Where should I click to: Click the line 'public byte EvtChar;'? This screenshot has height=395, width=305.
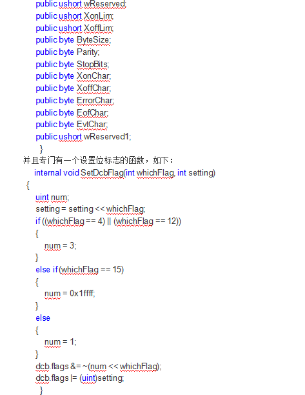click(72, 125)
